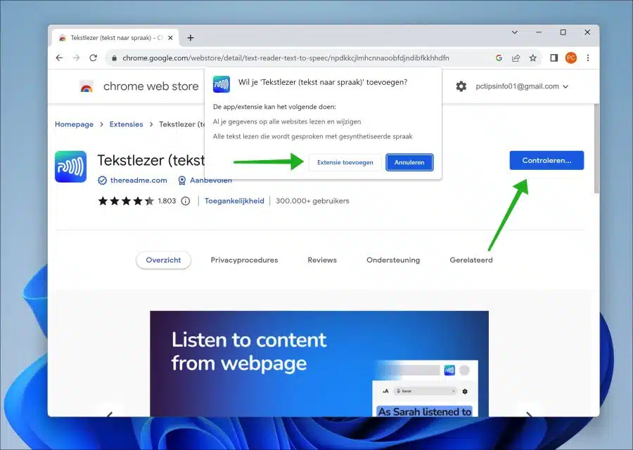Viewport: 633px width, 450px height.
Task: Open a new tab with plus icon
Action: click(x=191, y=38)
